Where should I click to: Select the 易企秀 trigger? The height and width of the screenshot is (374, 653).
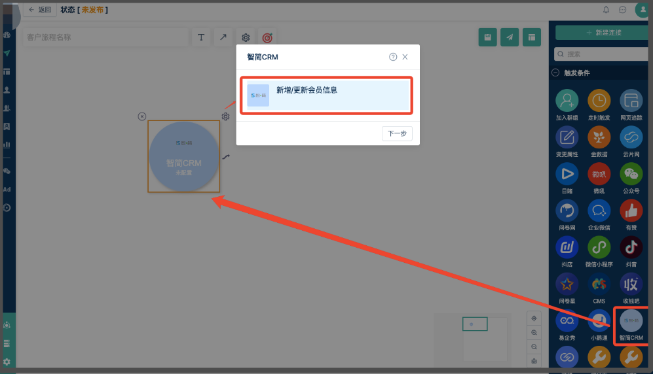(x=567, y=326)
